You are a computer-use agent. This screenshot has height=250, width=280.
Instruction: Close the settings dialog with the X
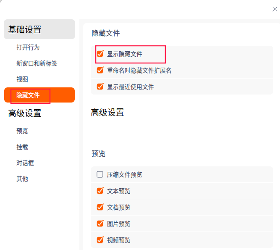coord(275,9)
